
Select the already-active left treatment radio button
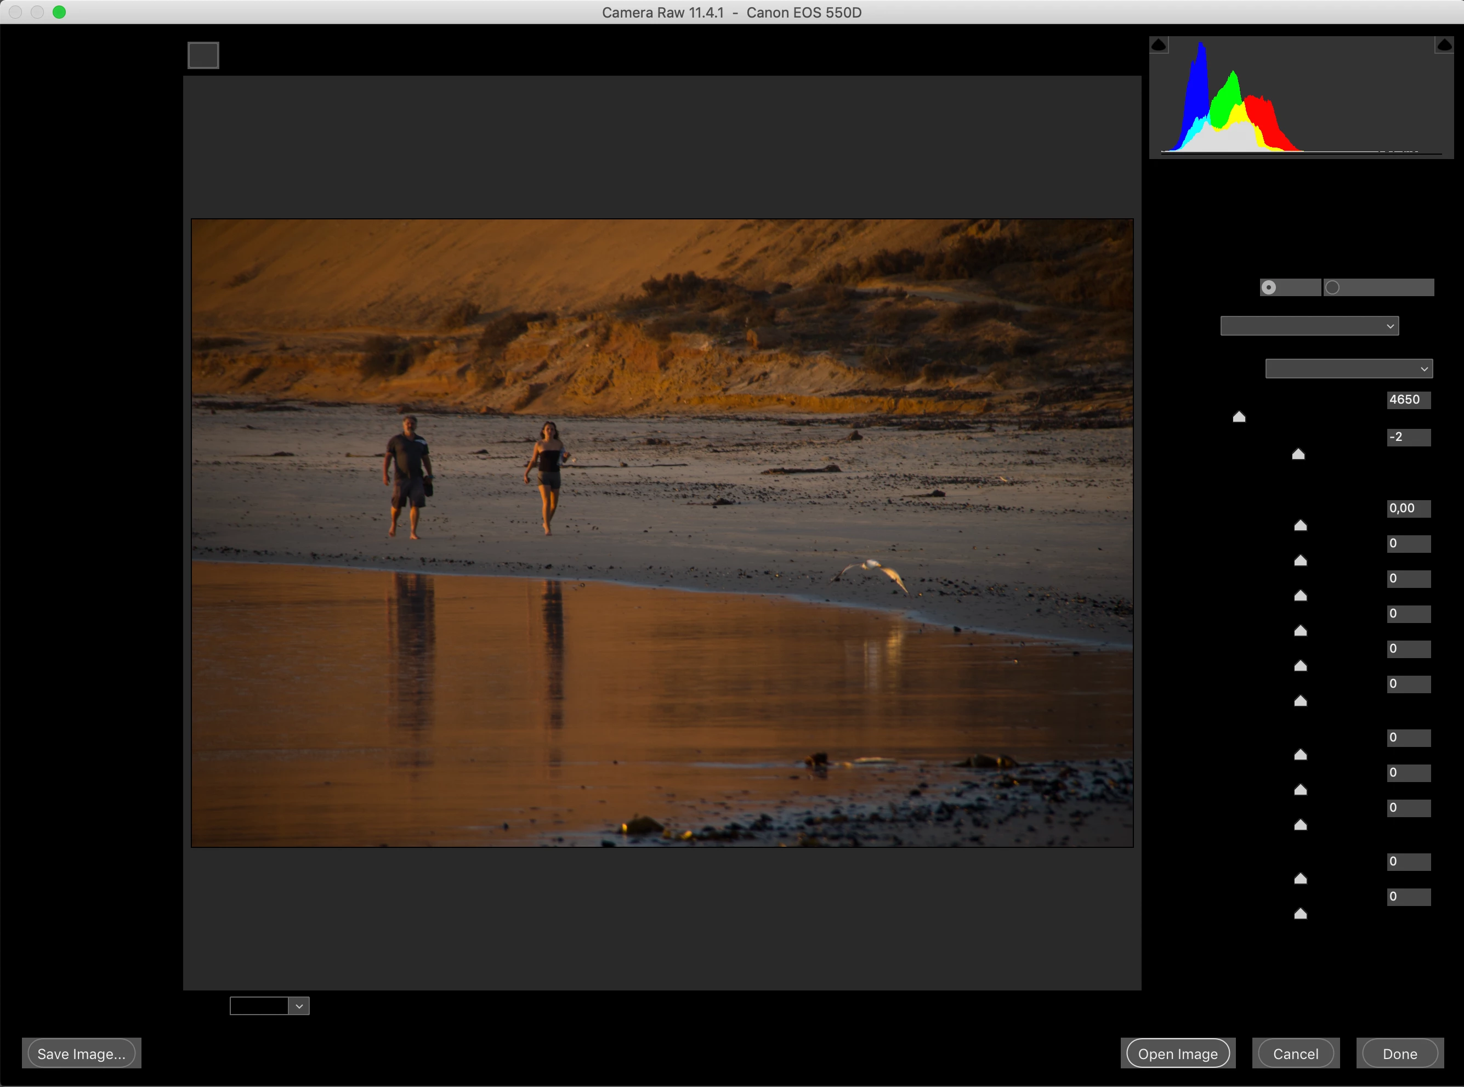(1269, 287)
